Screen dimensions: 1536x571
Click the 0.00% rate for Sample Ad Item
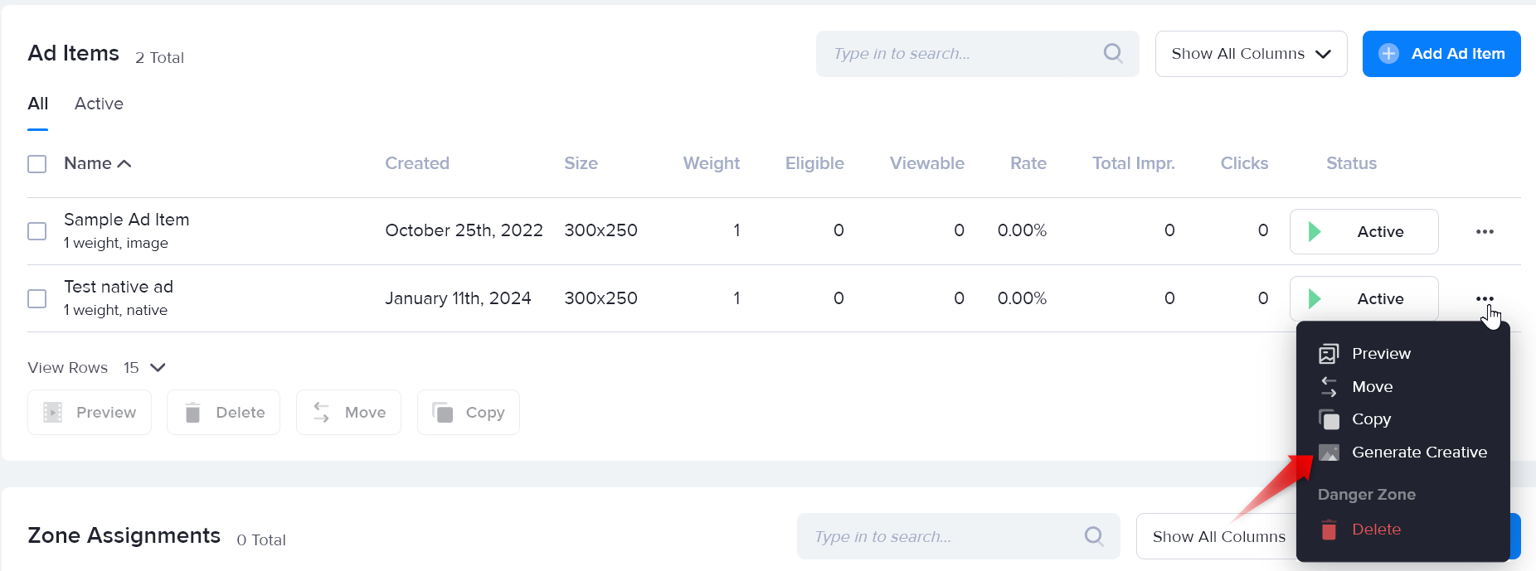(1022, 230)
